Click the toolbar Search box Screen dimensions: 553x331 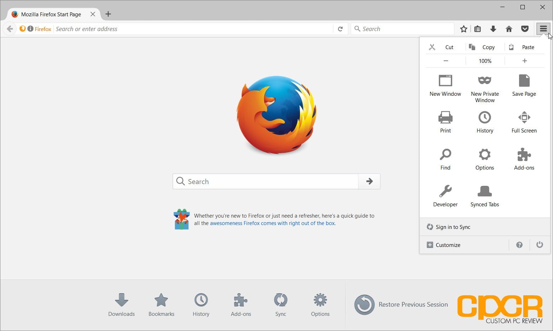(x=402, y=29)
